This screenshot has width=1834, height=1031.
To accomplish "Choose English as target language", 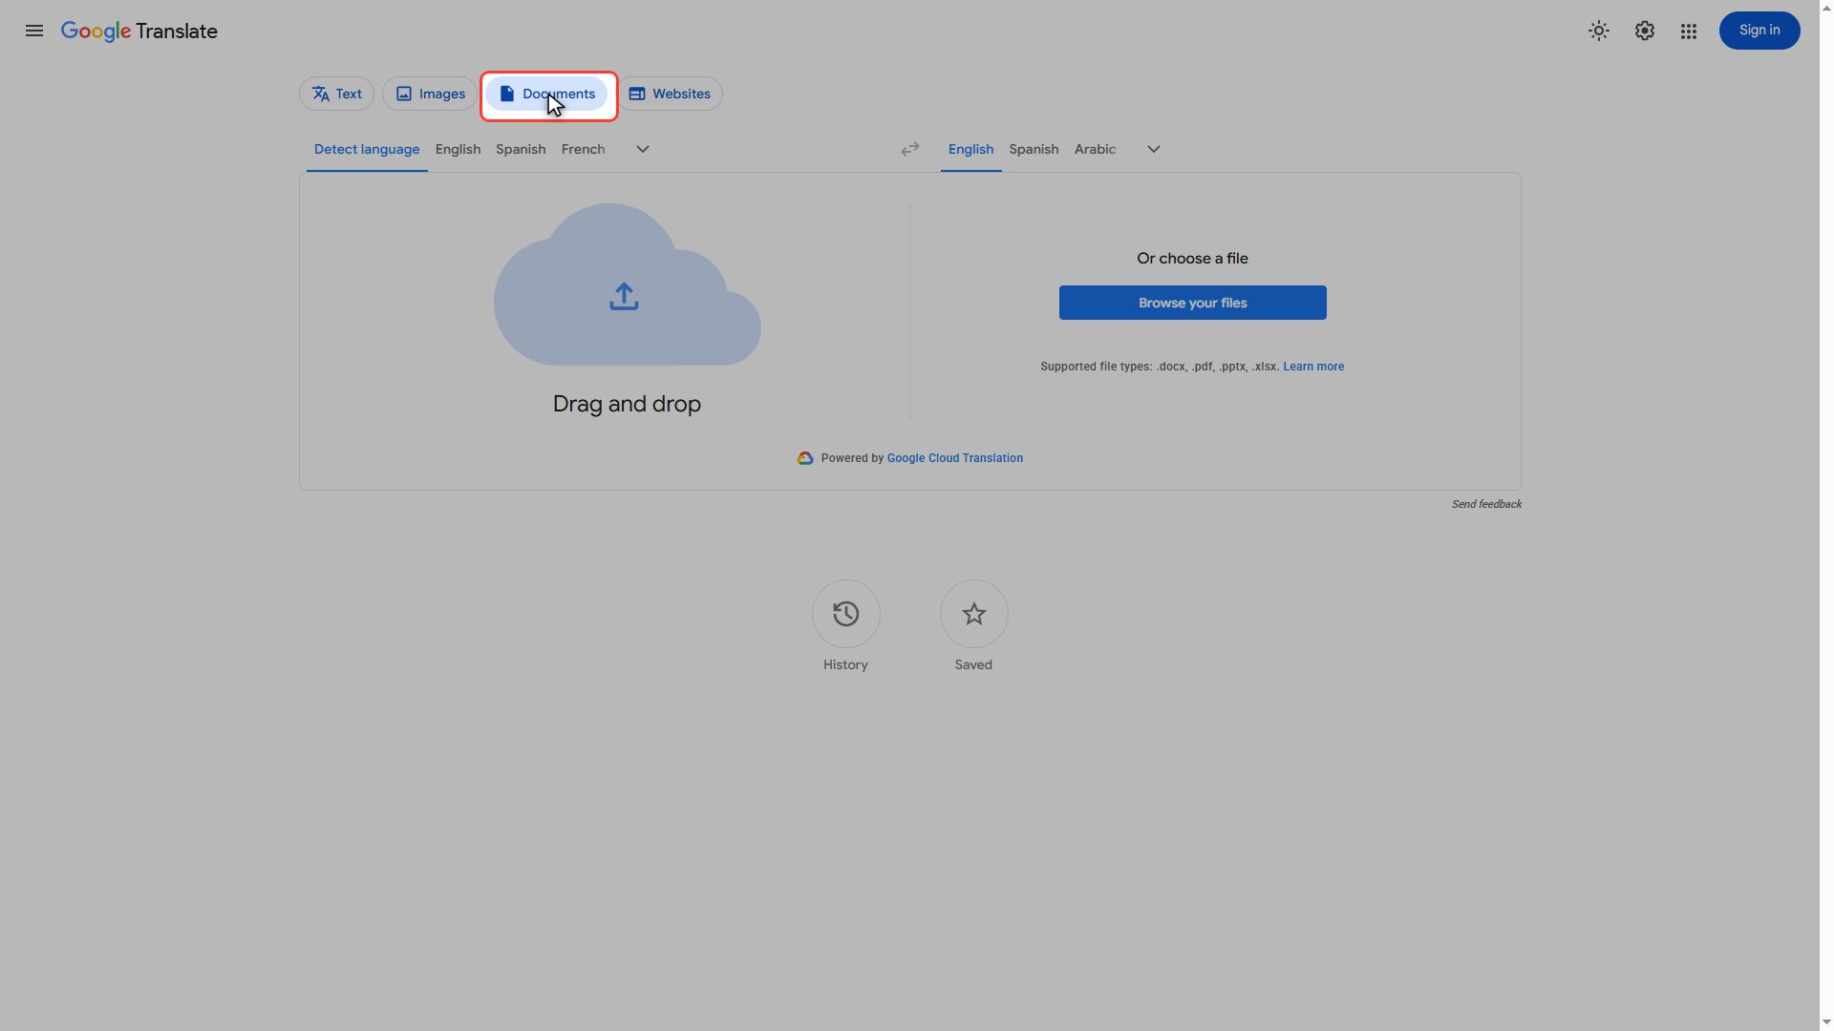I will 970,149.
